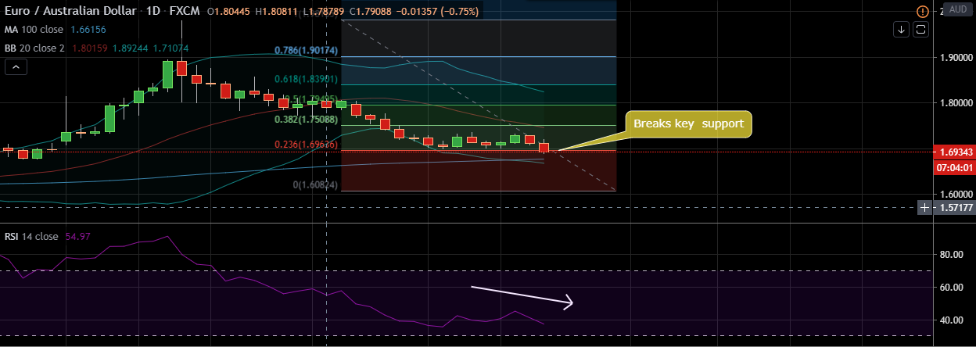Viewport: 976px width, 347px height.
Task: Click the orange data warning icon
Action: 924,11
